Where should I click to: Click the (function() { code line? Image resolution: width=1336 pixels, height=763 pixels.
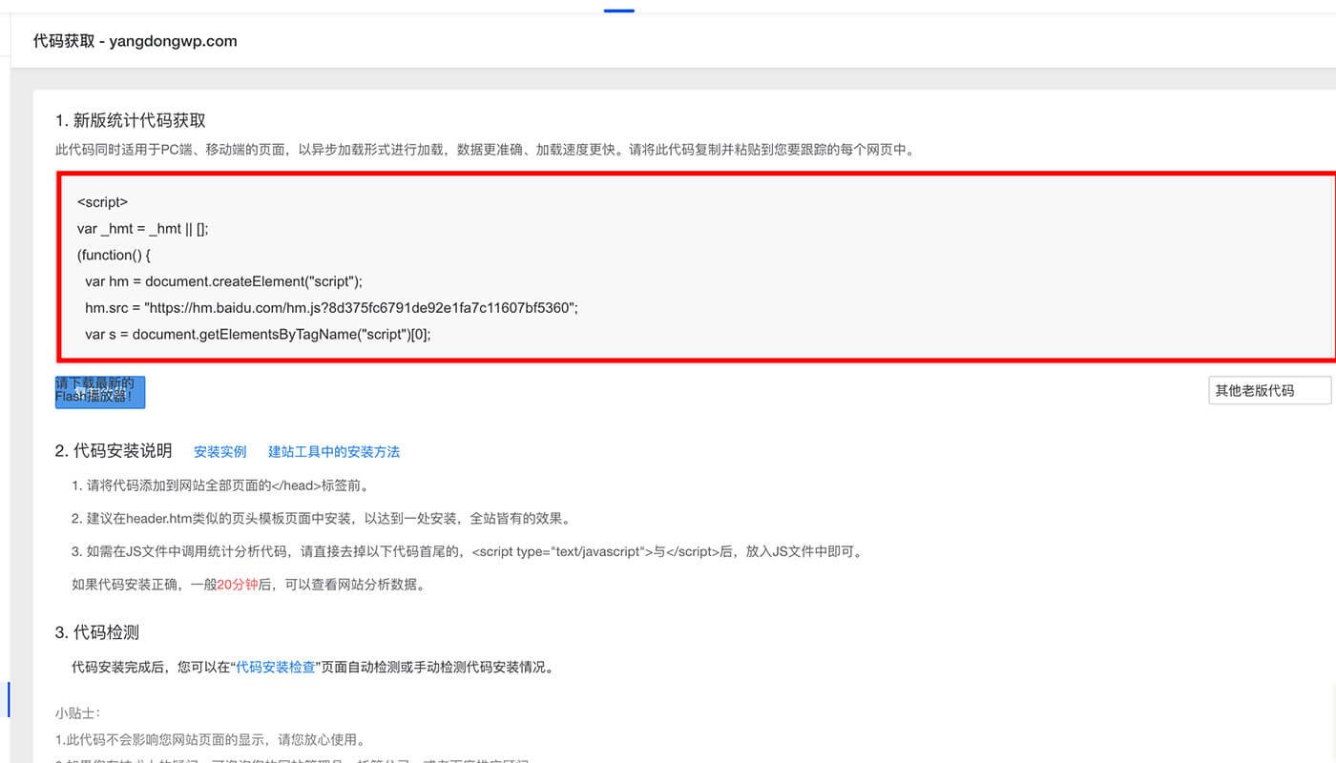[x=114, y=256]
